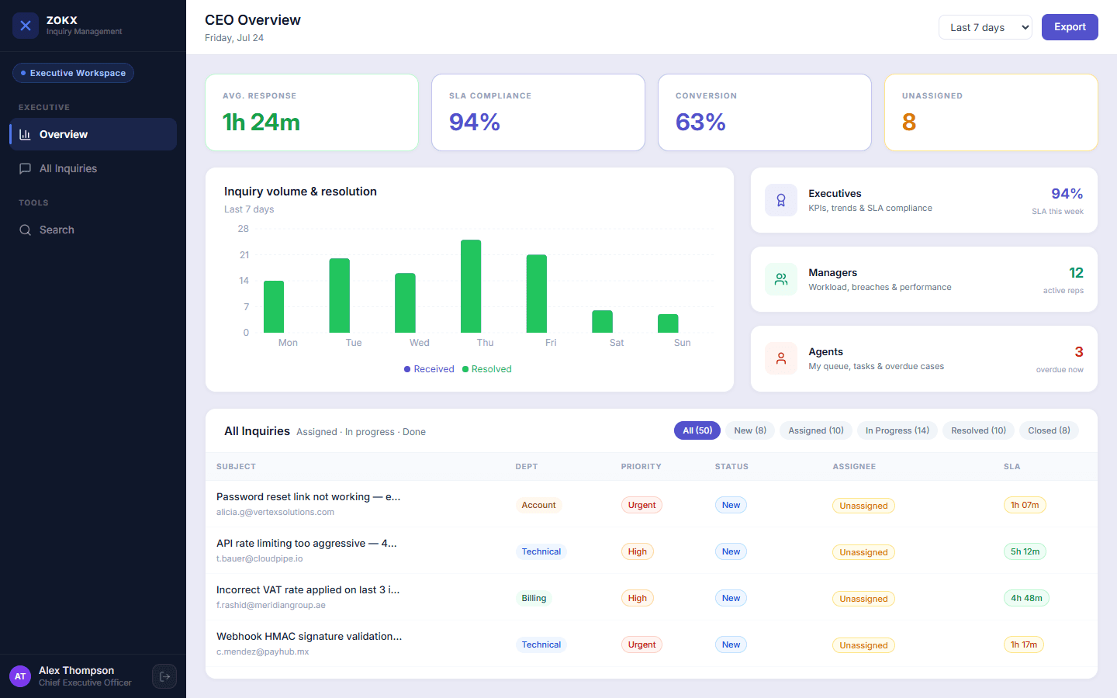Click the ZOKX logo icon
This screenshot has width=1117, height=698.
click(x=26, y=26)
